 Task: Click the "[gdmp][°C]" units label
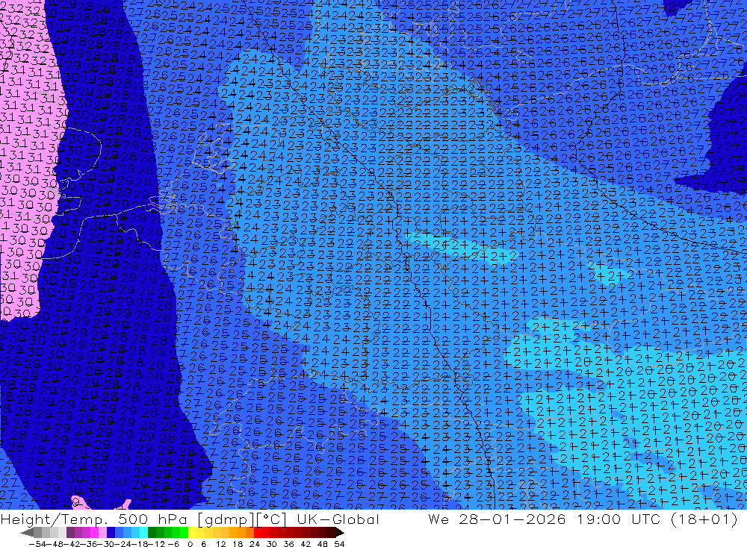coord(243,519)
